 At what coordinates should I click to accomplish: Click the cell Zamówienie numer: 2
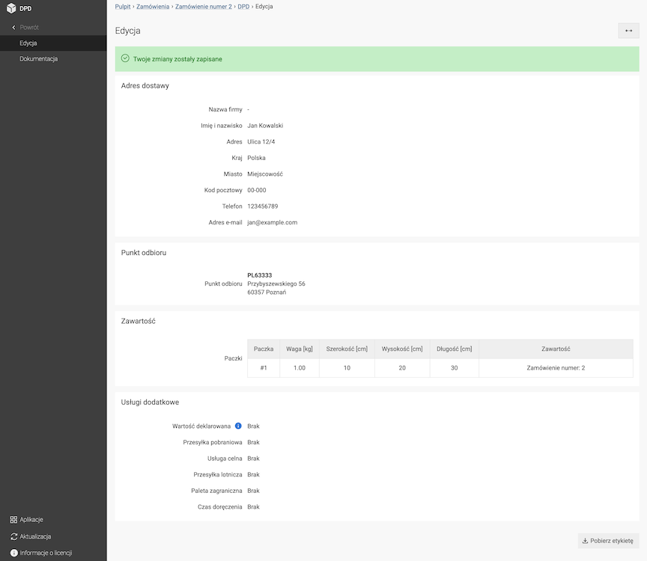click(556, 368)
